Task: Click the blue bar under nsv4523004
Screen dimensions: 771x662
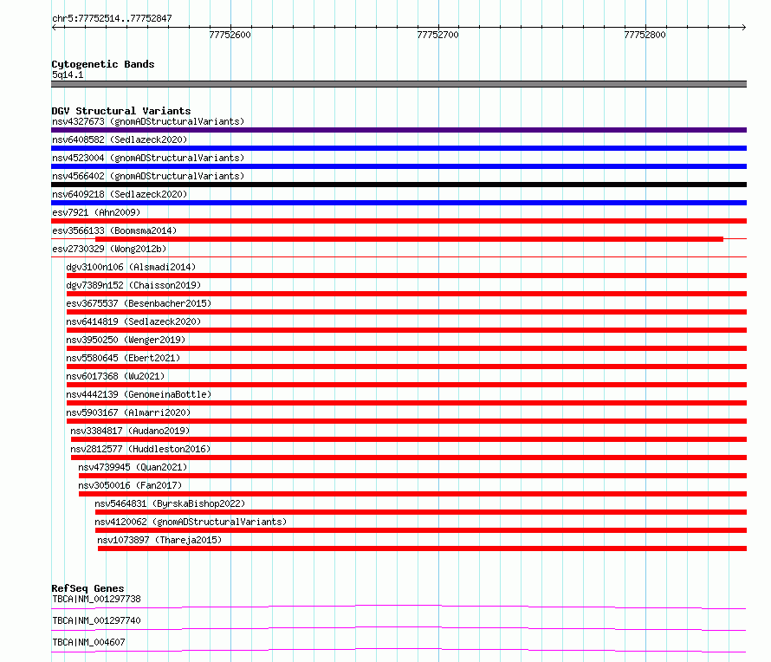Action: pos(398,166)
